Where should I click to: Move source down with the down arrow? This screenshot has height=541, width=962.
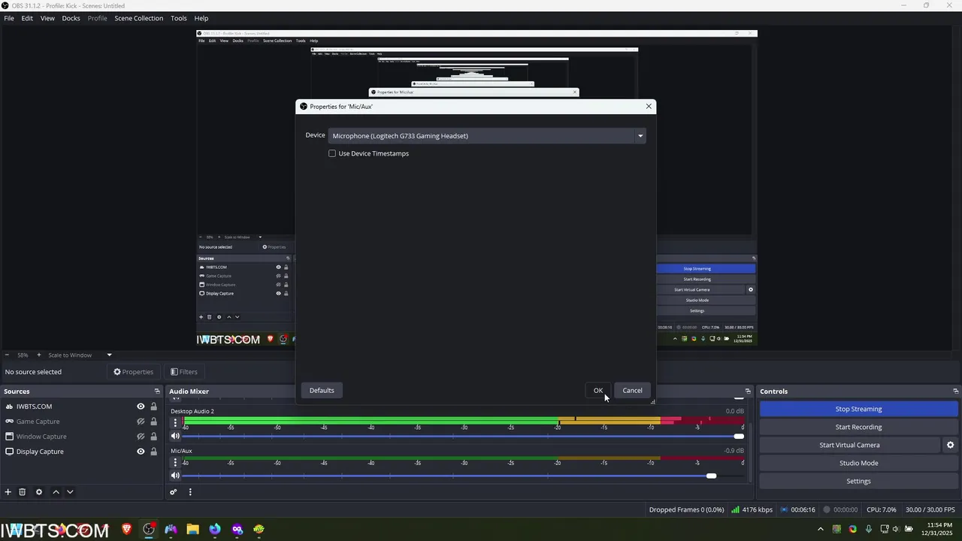point(70,492)
